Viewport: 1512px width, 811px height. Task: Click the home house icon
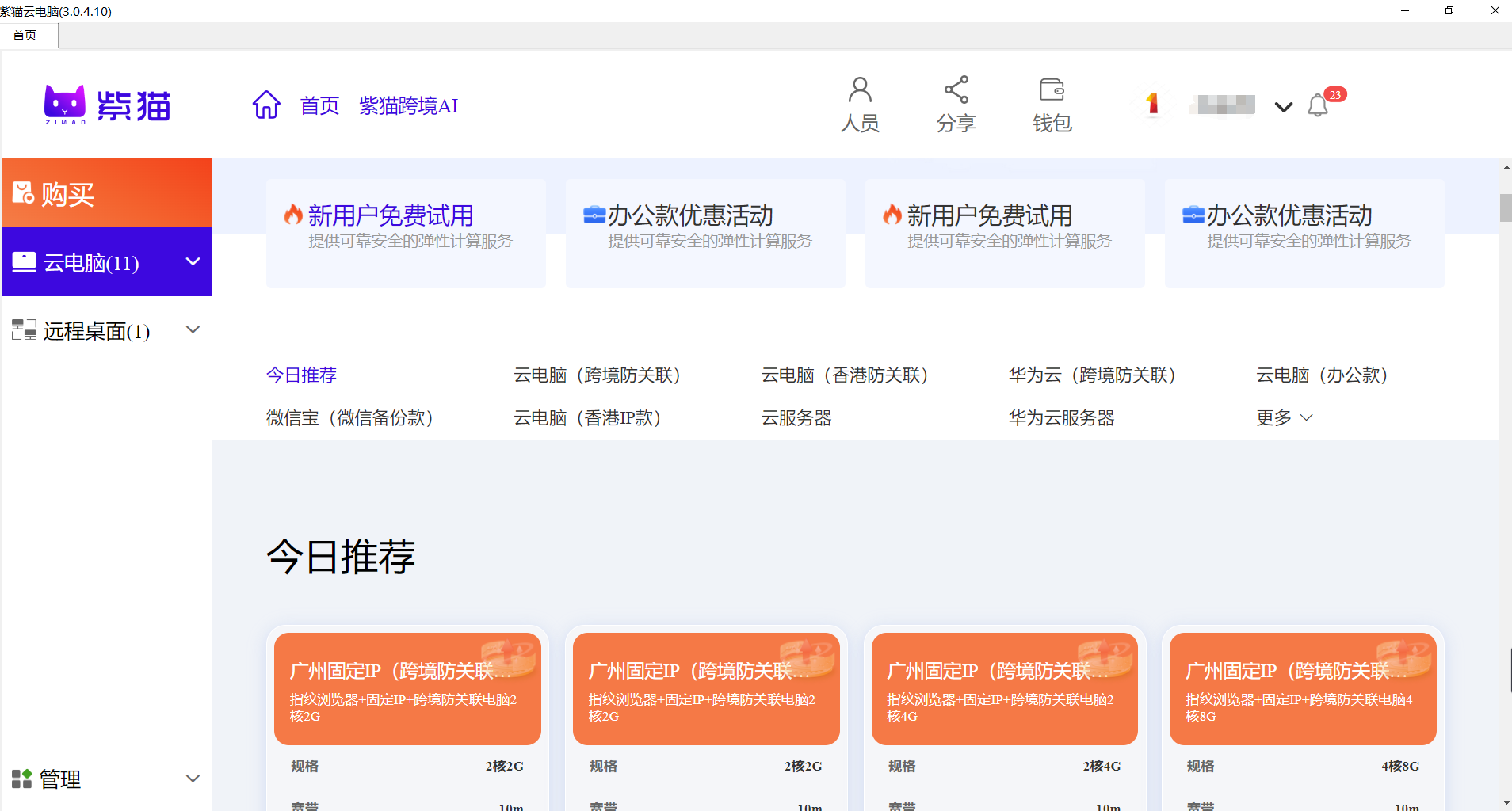[x=266, y=105]
